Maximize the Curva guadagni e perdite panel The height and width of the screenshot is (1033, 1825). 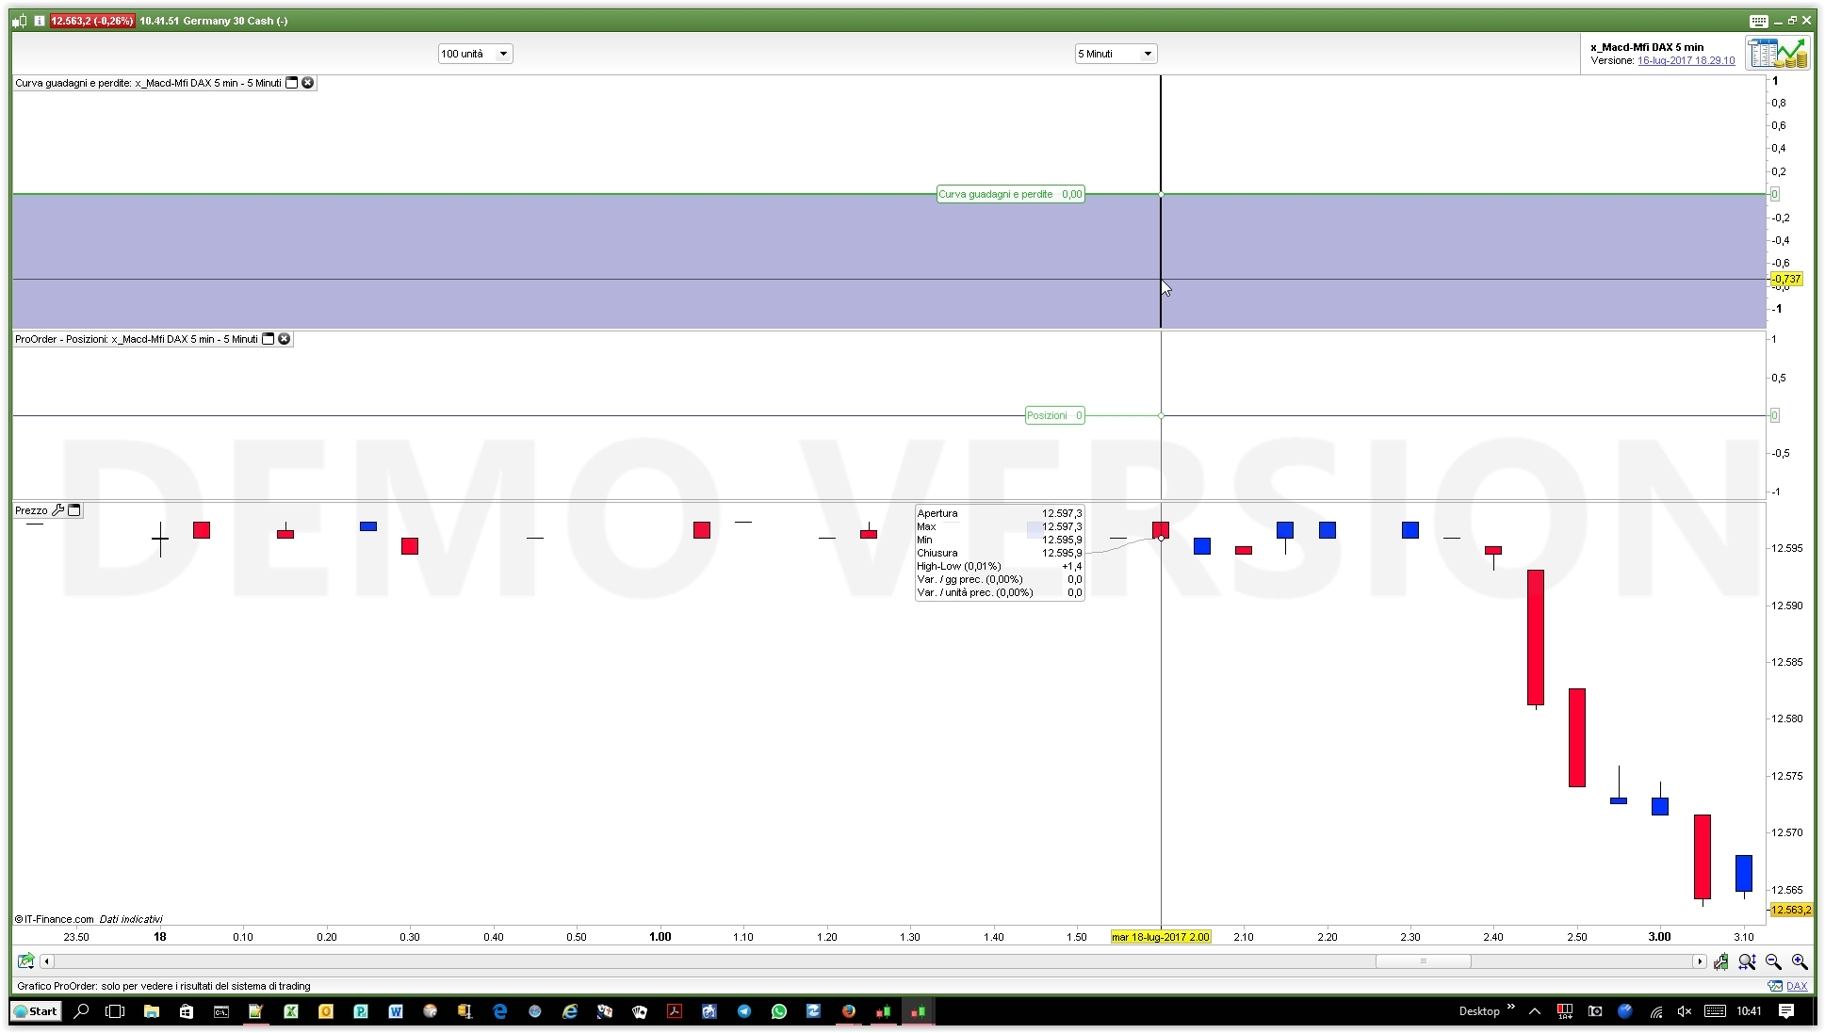[x=292, y=83]
